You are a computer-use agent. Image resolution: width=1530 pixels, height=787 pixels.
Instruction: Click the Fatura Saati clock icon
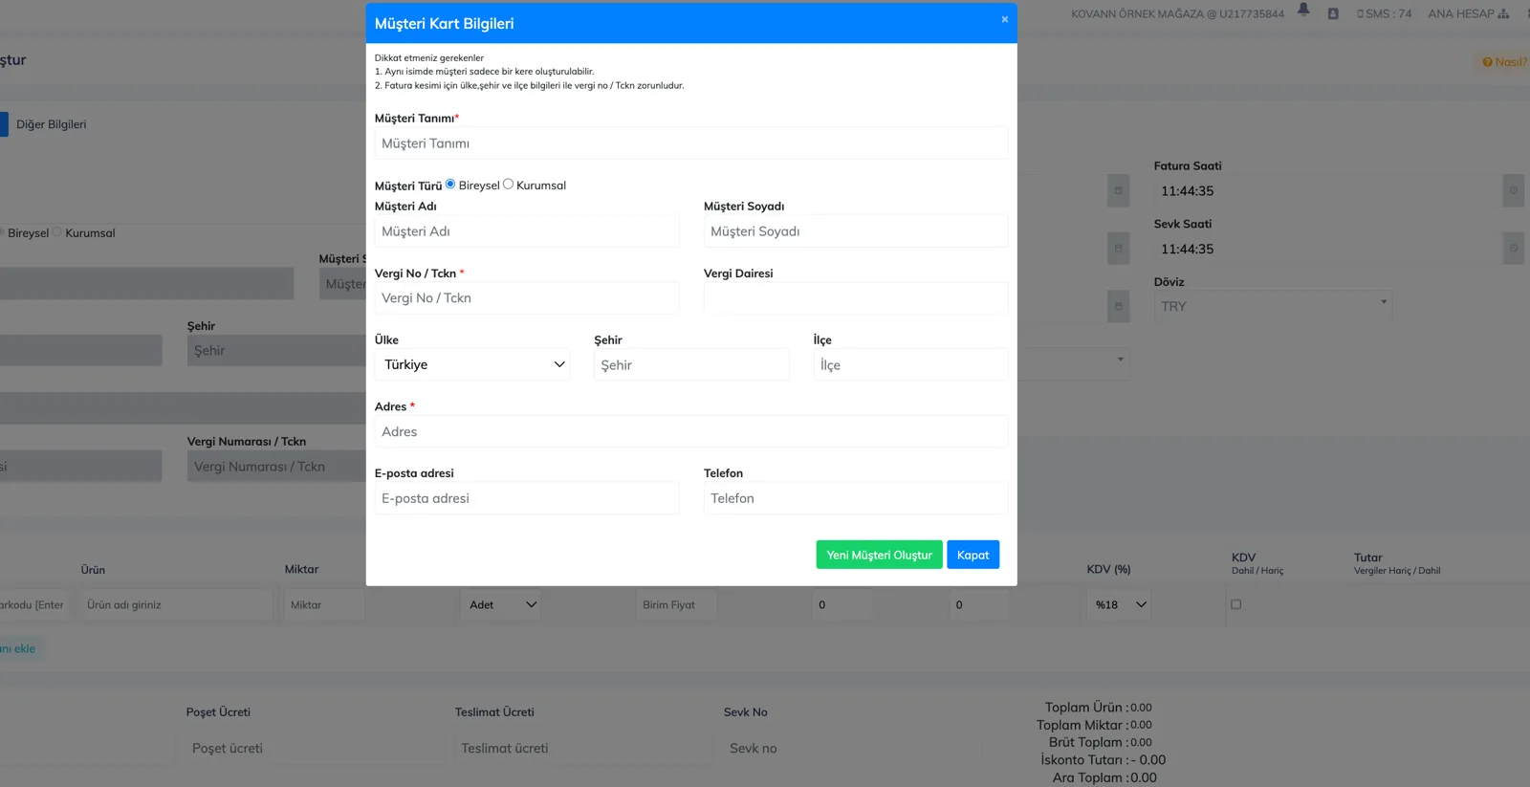[1514, 191]
